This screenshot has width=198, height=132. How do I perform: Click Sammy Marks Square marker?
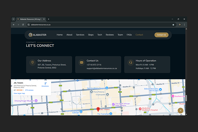click(107, 88)
